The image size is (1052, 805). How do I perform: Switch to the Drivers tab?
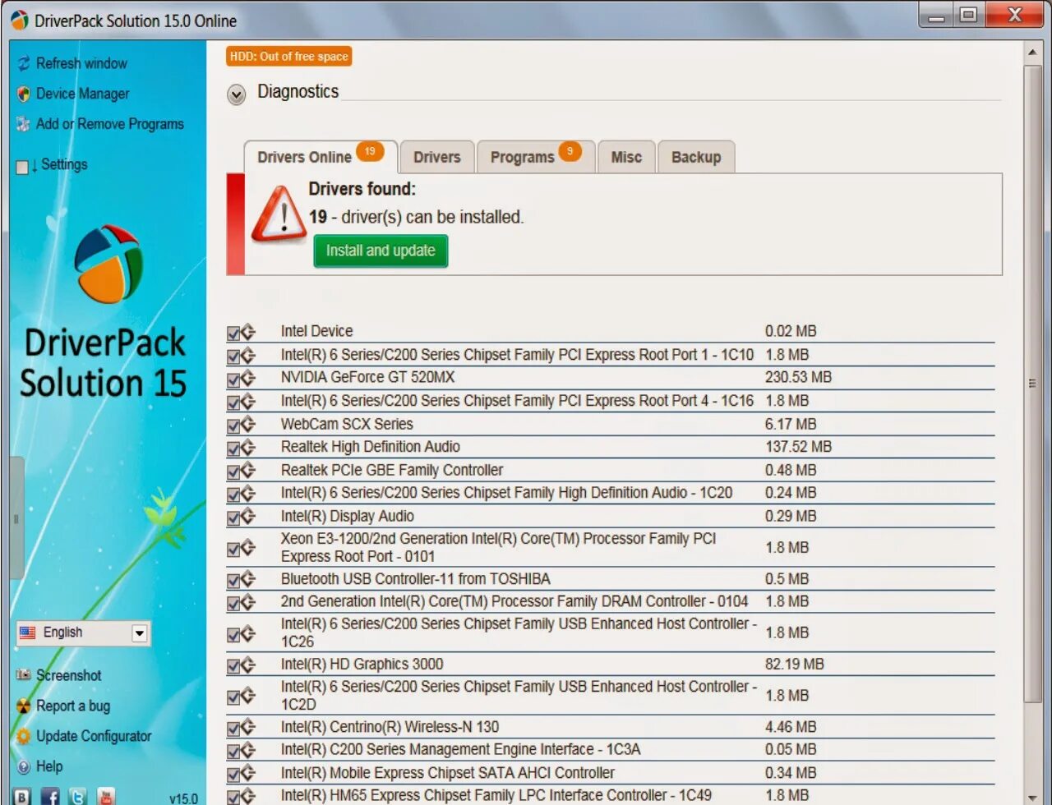pyautogui.click(x=437, y=157)
